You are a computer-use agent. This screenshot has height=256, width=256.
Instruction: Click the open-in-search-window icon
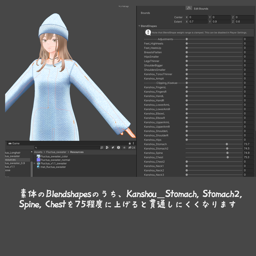point(102,147)
